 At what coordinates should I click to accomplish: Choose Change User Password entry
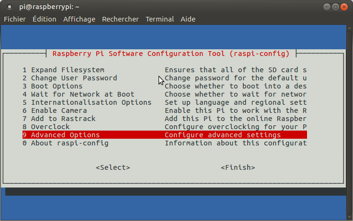[x=73, y=78]
